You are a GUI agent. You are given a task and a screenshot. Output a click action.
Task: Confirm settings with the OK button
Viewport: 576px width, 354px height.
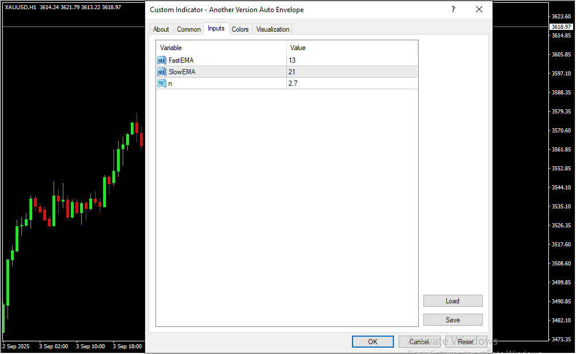[373, 342]
